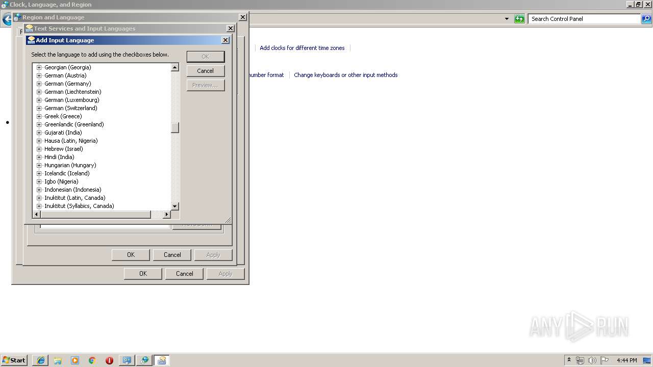Switch to the globe-and-clock Region taskbar item
653x367 pixels.
point(144,360)
